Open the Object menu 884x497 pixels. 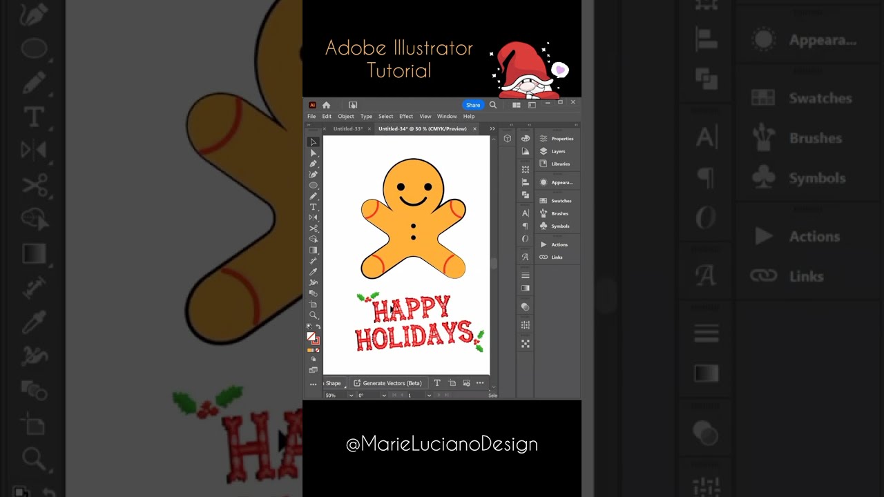(x=345, y=116)
